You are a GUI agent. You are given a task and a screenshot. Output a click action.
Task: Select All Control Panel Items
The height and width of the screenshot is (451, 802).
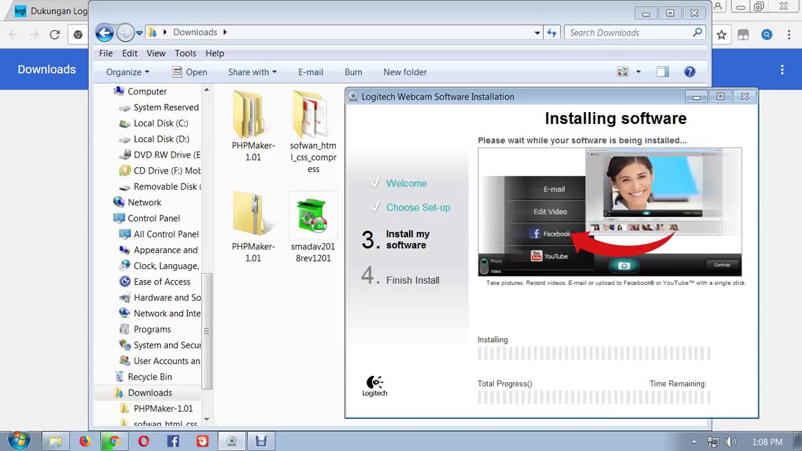pos(165,234)
